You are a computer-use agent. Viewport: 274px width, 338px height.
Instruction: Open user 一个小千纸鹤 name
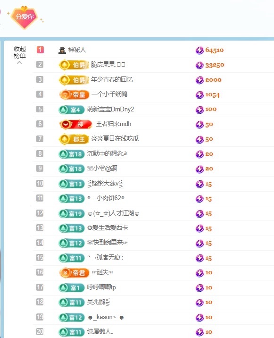[109, 94]
